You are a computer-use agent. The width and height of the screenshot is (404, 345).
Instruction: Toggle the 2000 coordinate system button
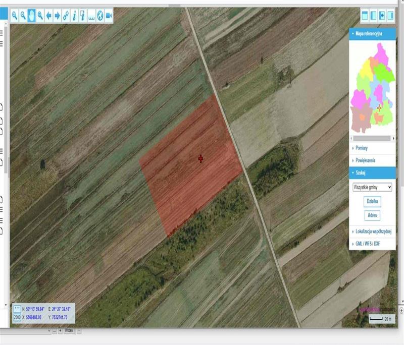click(x=17, y=317)
